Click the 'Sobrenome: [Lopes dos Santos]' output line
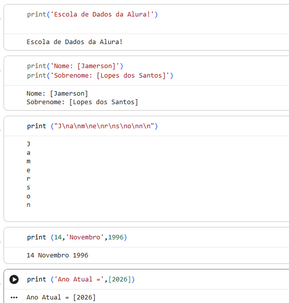The image size is (289, 303). pyautogui.click(x=82, y=102)
